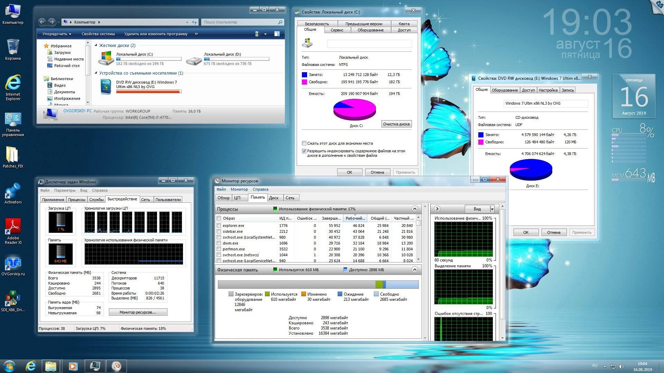664x373 pixels.
Task: Collapse the Физическая память section
Action: coord(415,269)
